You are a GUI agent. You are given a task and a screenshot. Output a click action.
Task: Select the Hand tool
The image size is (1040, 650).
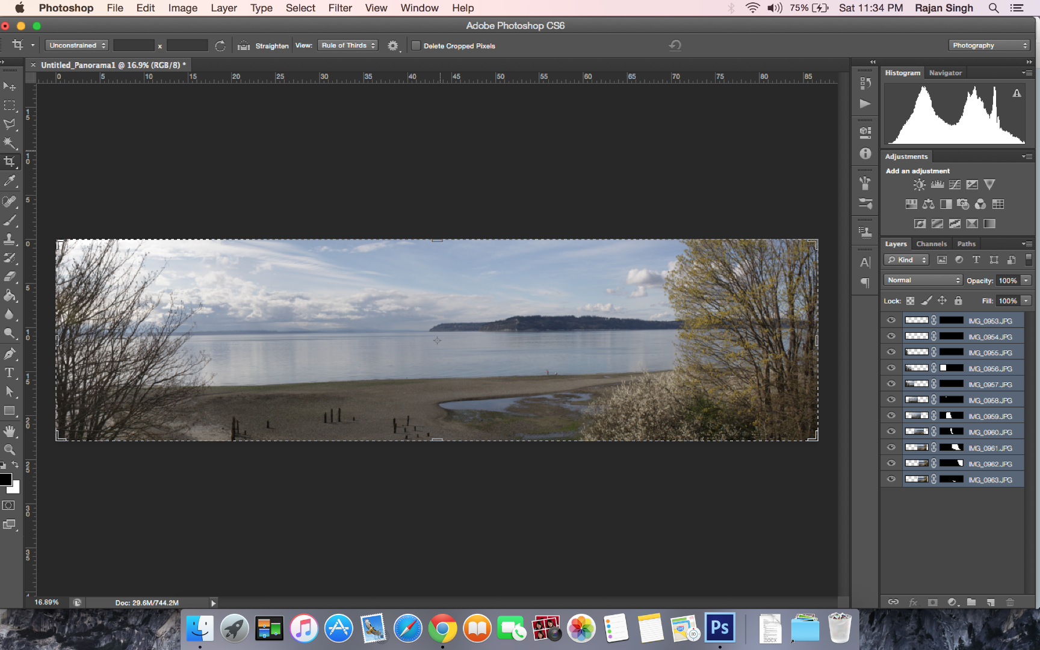pyautogui.click(x=10, y=431)
